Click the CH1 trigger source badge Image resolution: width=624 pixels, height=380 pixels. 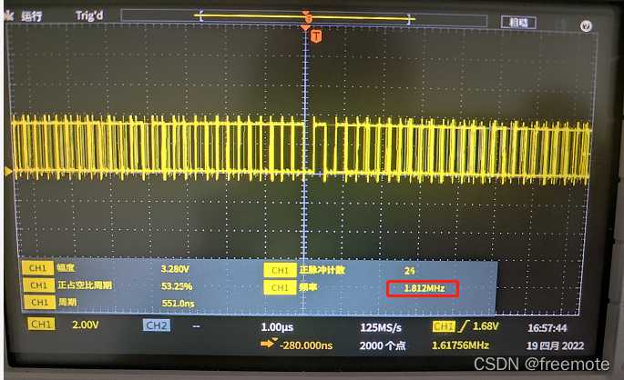pos(444,326)
